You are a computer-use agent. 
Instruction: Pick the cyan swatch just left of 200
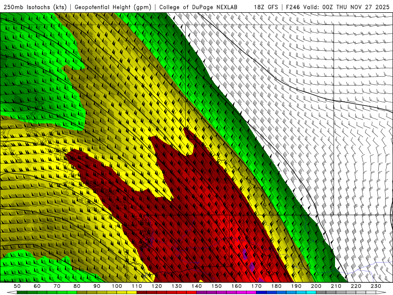311,293
